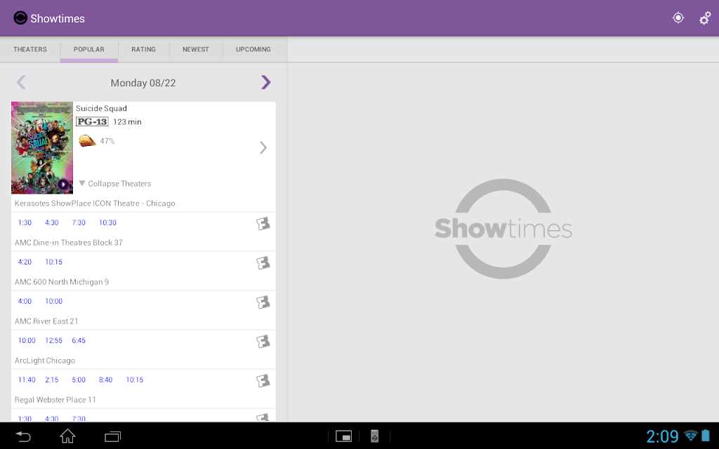Open Android recent apps
Image resolution: width=719 pixels, height=449 pixels.
click(x=112, y=436)
